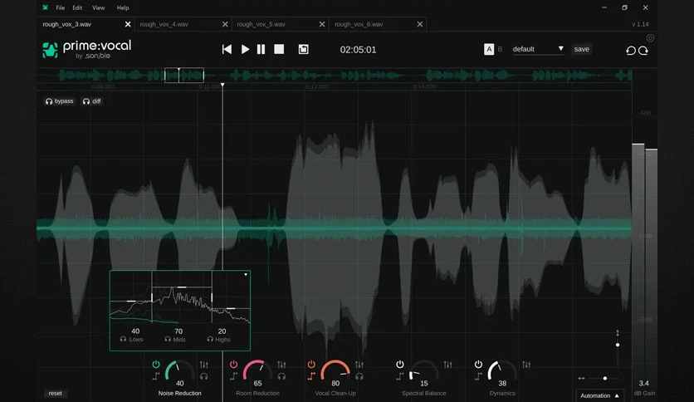This screenshot has width=694, height=402.
Task: Select preset slot A
Action: coord(489,49)
